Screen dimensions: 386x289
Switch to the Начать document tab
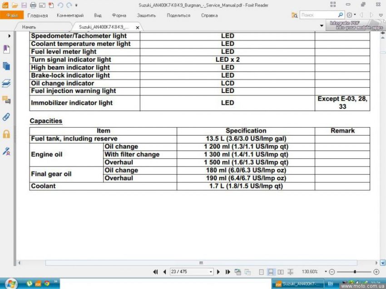pos(29,27)
